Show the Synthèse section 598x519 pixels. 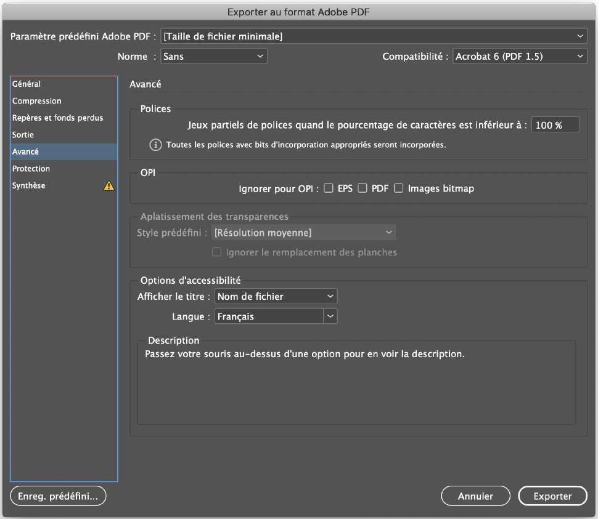point(64,185)
